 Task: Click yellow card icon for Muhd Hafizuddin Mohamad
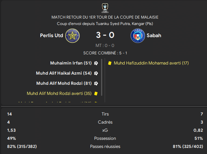pyautogui.click(x=110, y=63)
